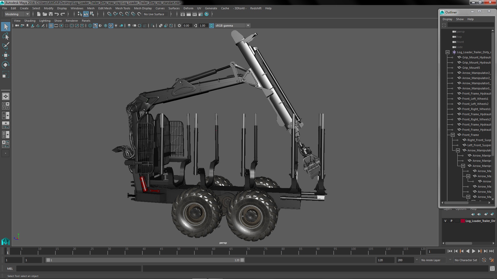497x279 pixels.
Task: Choose the Rotate tool in toolbox
Action: (6, 65)
